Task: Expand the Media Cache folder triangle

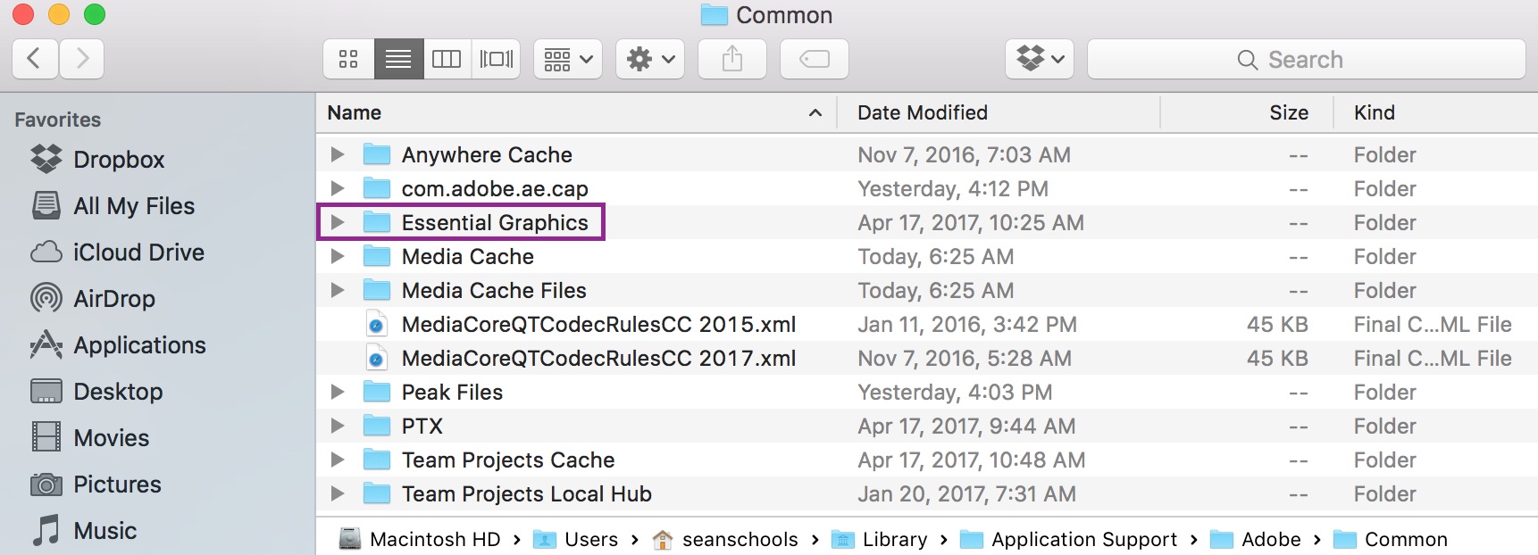Action: (x=338, y=256)
